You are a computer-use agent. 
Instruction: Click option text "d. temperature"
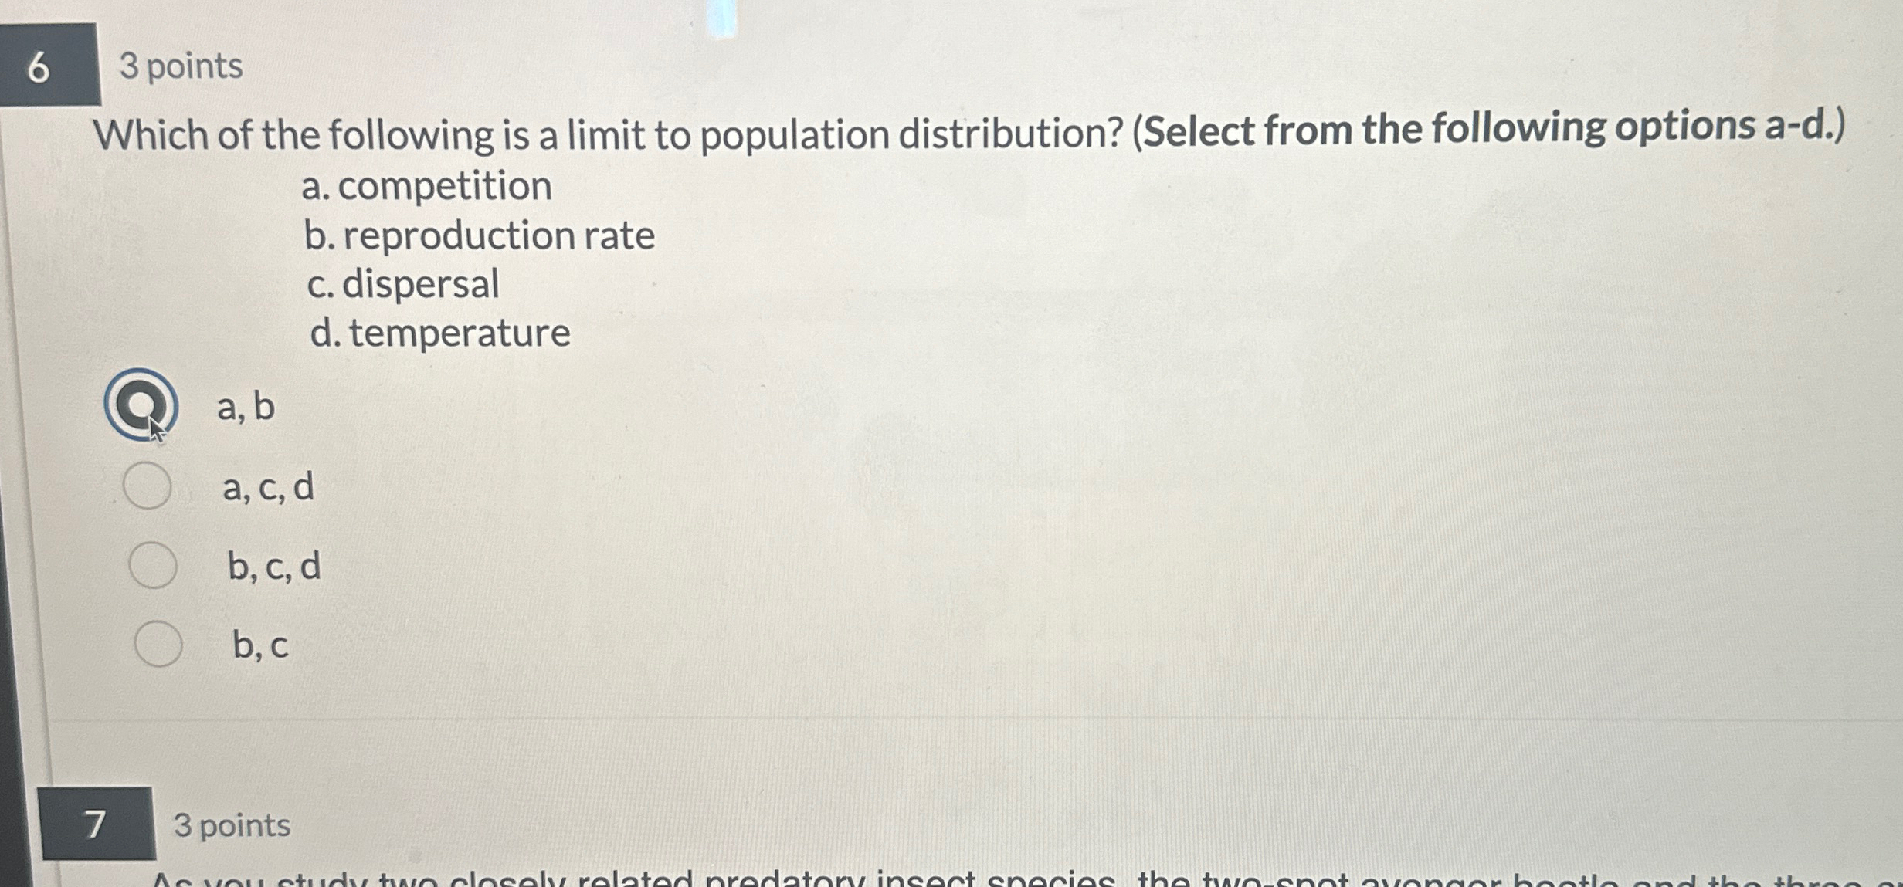point(439,333)
